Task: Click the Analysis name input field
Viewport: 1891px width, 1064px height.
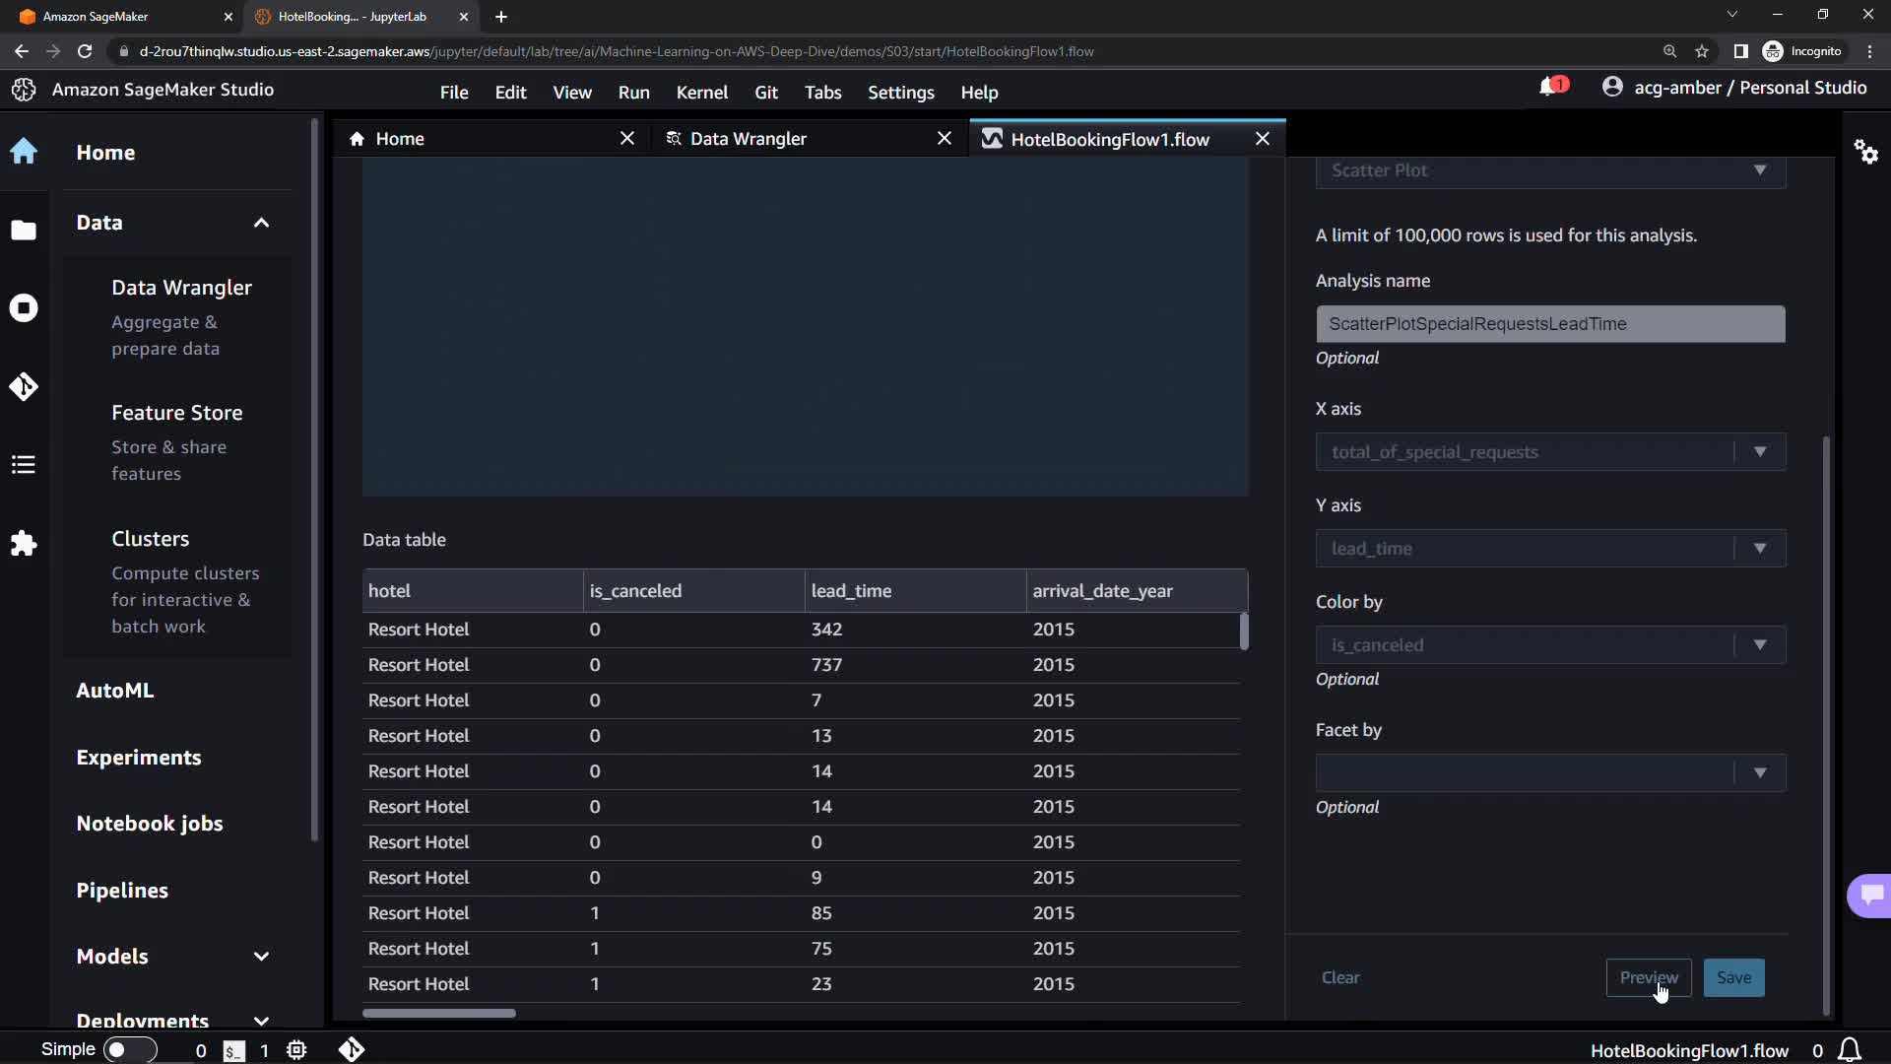Action: point(1550,324)
